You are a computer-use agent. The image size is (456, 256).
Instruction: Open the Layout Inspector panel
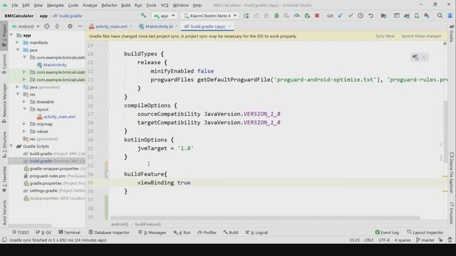point(425,233)
